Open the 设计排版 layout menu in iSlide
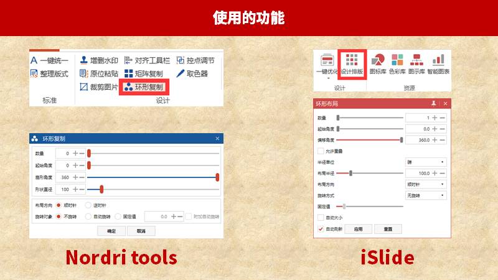 [352, 64]
